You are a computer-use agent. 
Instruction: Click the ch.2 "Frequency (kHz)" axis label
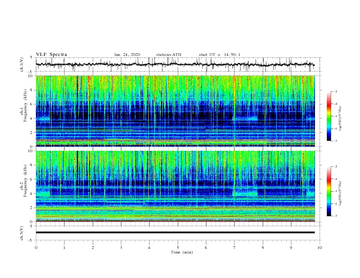point(25,181)
